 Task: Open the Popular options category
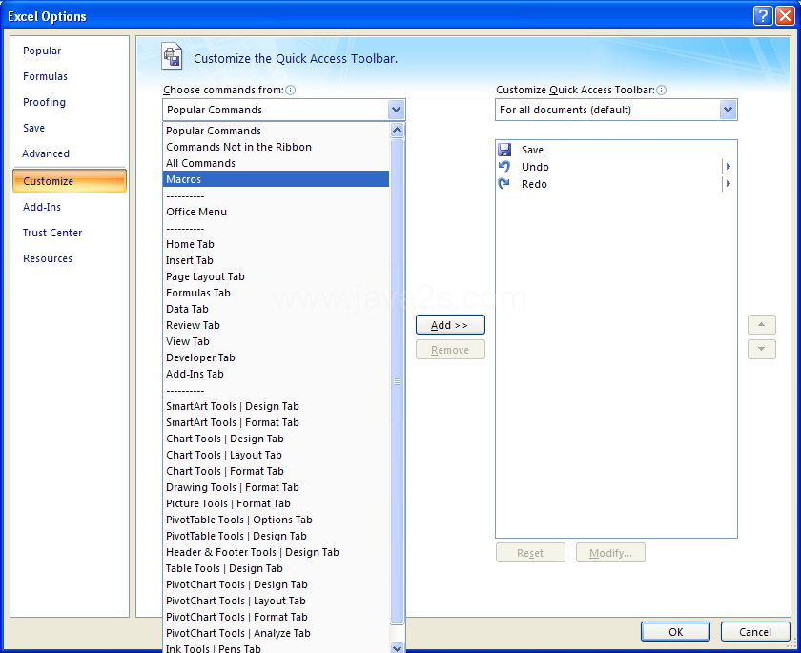pos(42,51)
